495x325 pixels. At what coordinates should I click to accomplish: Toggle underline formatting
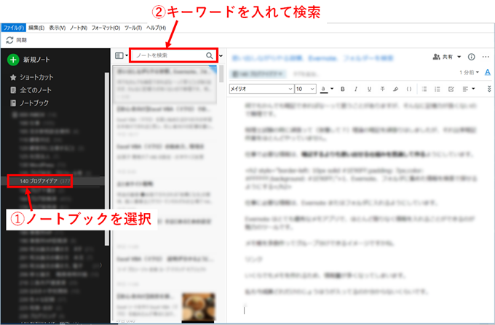[x=369, y=89]
